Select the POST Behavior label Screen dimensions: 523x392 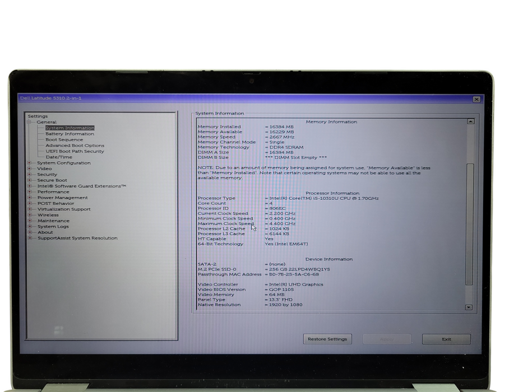tap(55, 203)
